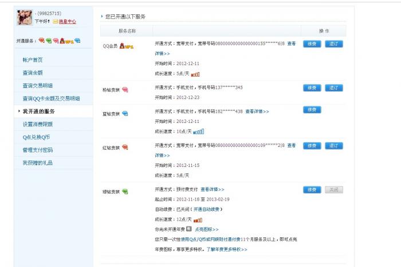Open 查看详情>> link in 绿钻贵族 row
Viewport: 401px width, 267px height.
click(213, 189)
